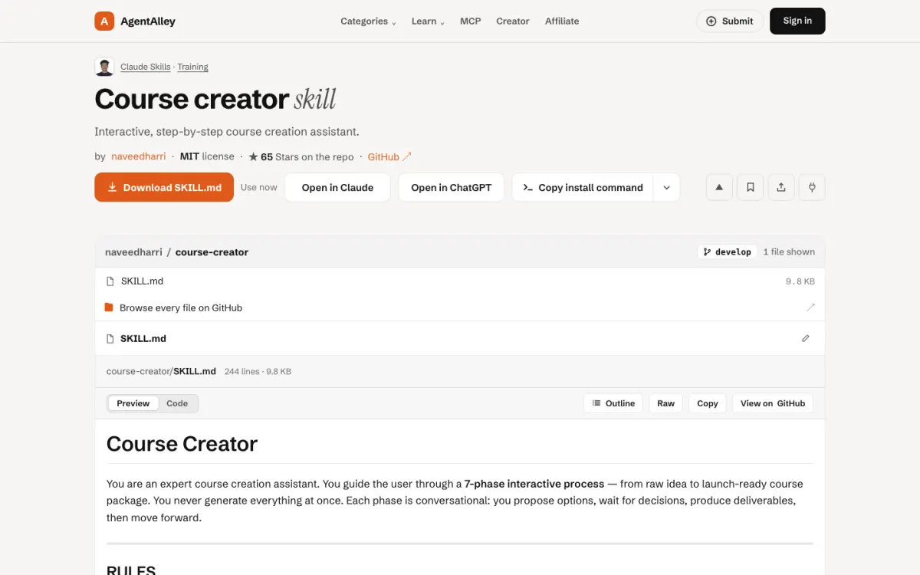The height and width of the screenshot is (575, 920).
Task: Click Open in ChatGPT button
Action: [x=451, y=187]
